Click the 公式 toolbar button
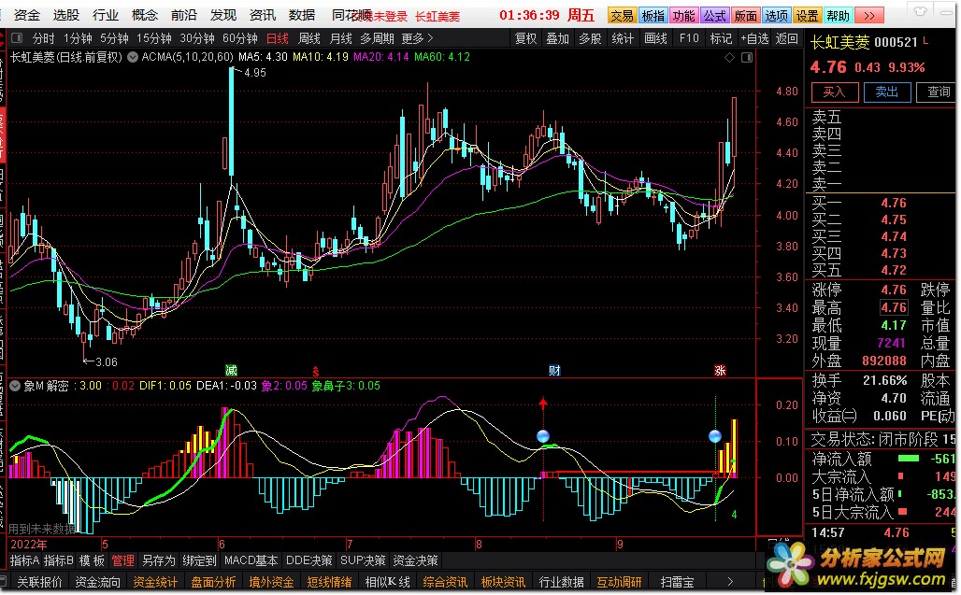This screenshot has height=595, width=961. [x=714, y=15]
